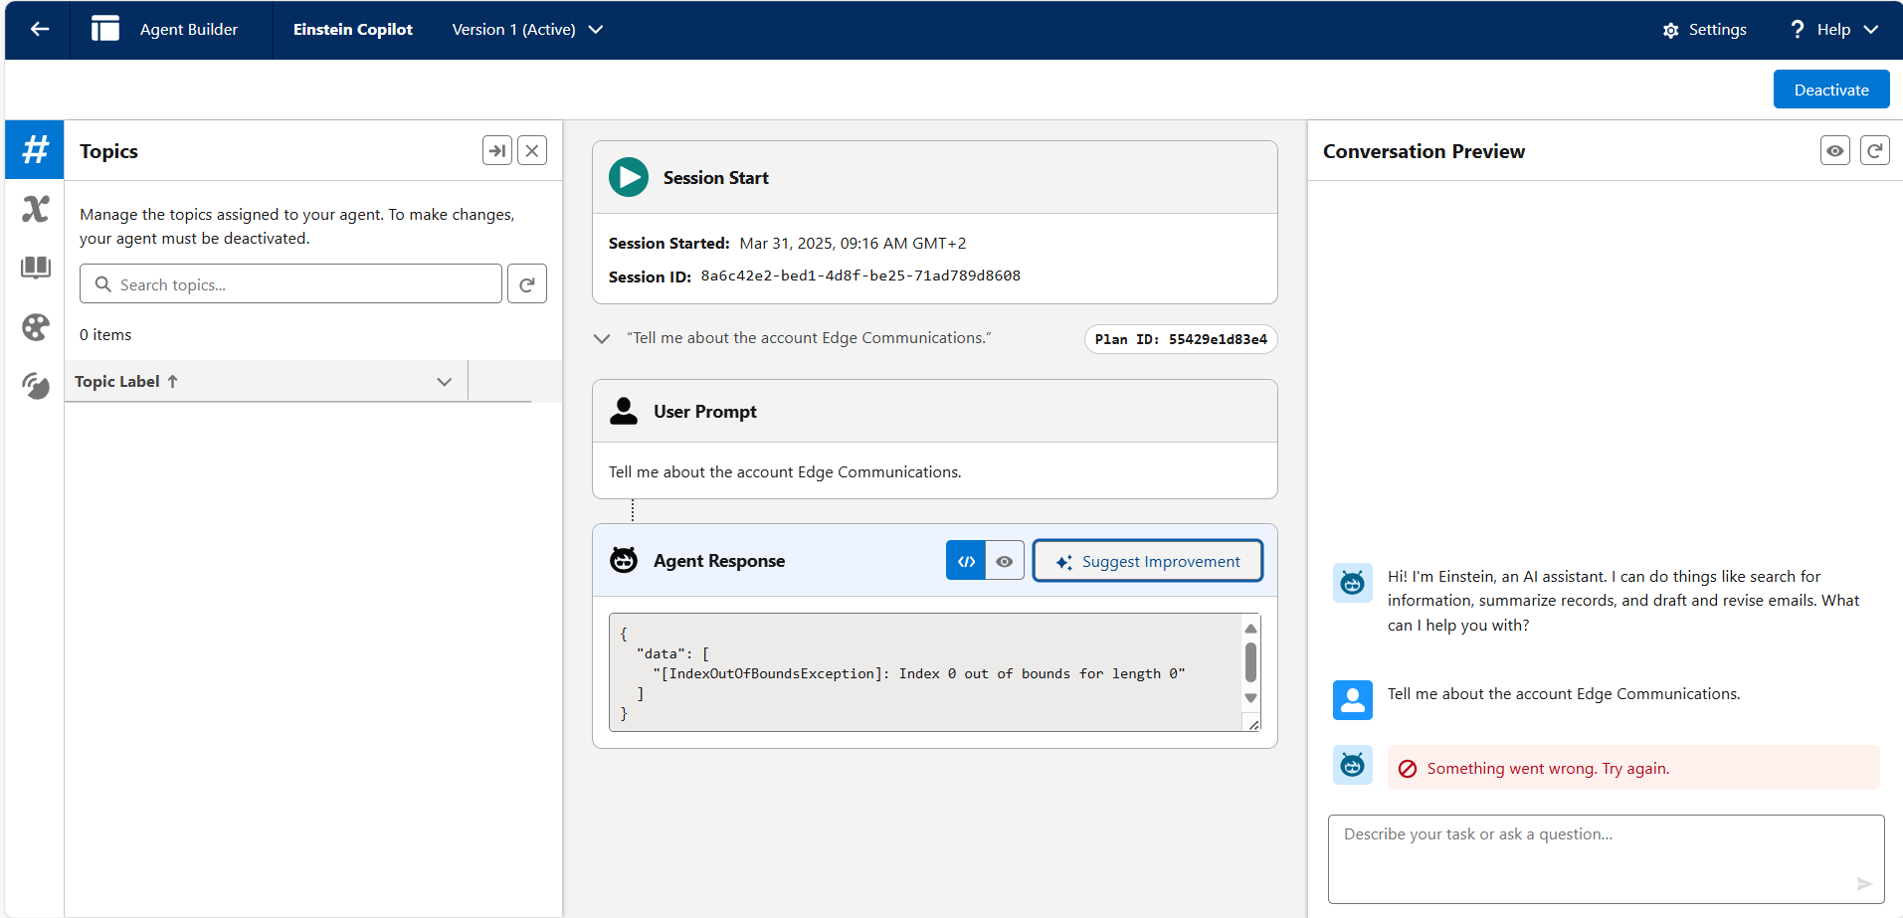Open the signal-wave sidebar tab
1903x918 pixels.
35,386
